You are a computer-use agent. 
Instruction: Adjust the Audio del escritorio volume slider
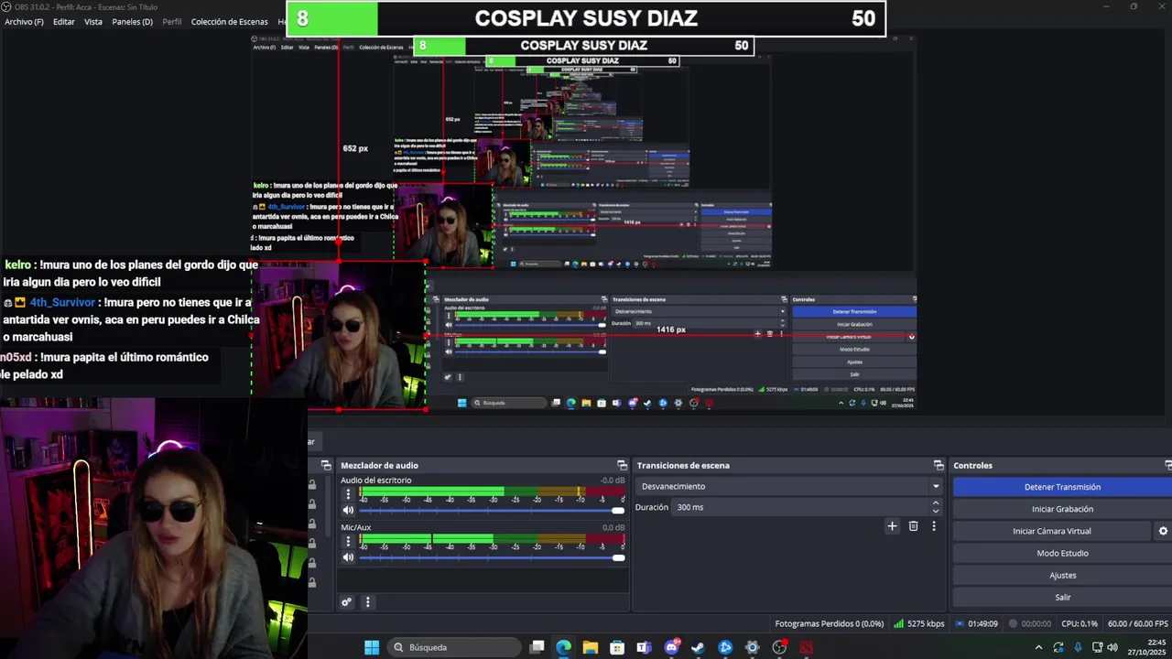pos(491,510)
